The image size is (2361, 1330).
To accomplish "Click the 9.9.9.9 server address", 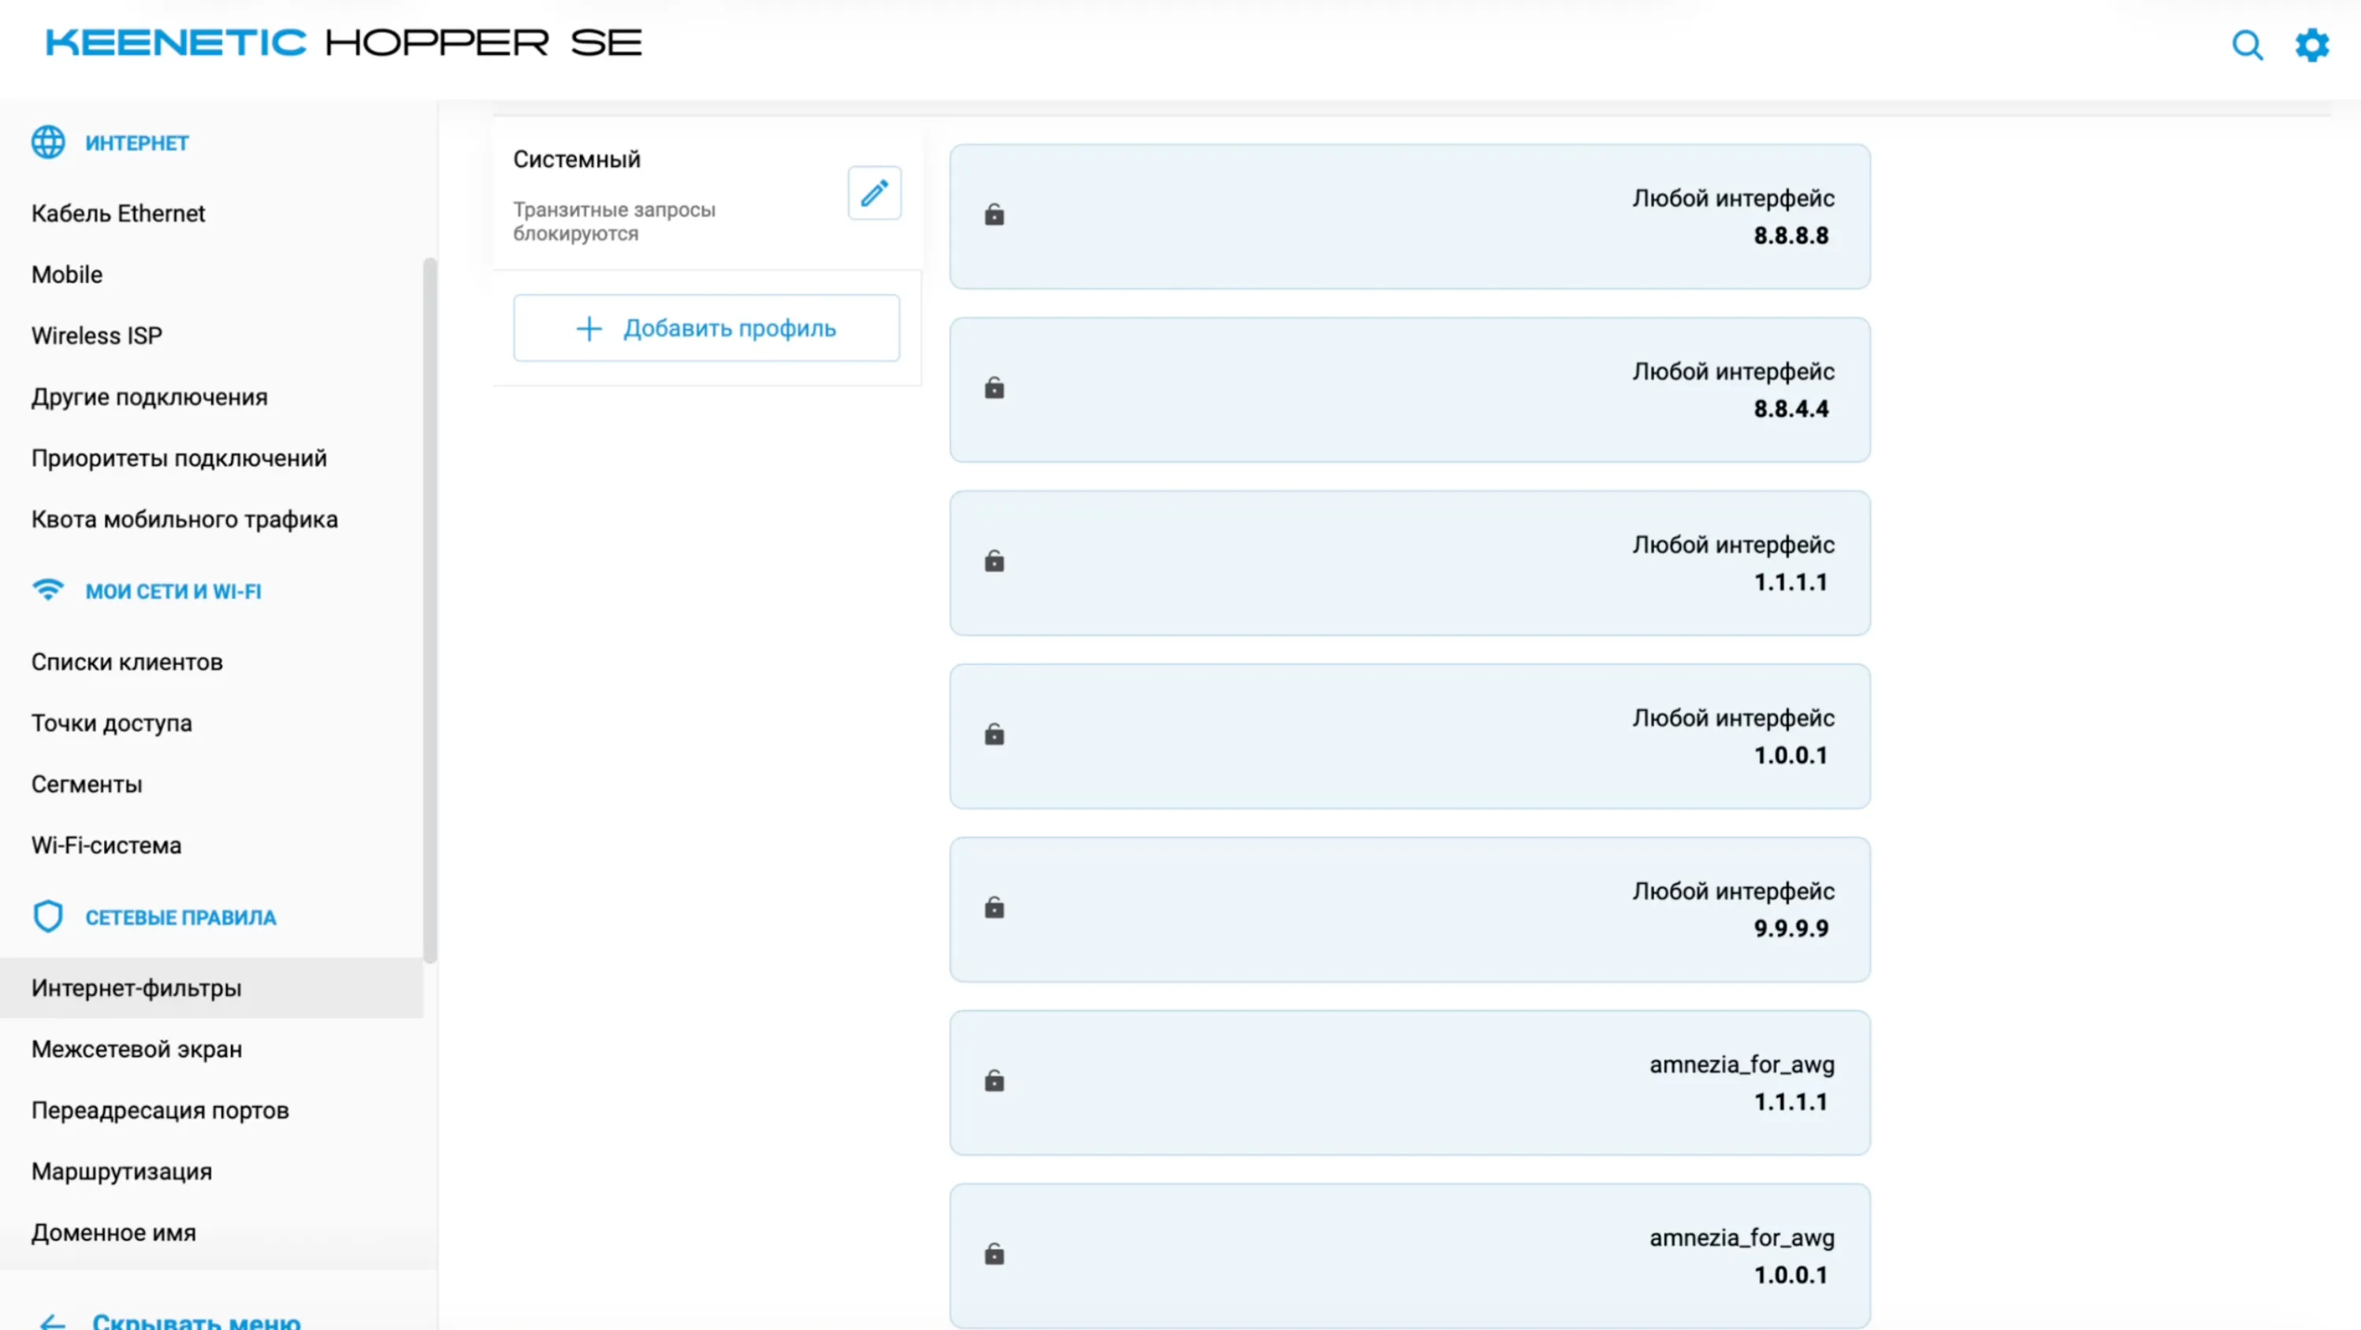I will 1791,928.
